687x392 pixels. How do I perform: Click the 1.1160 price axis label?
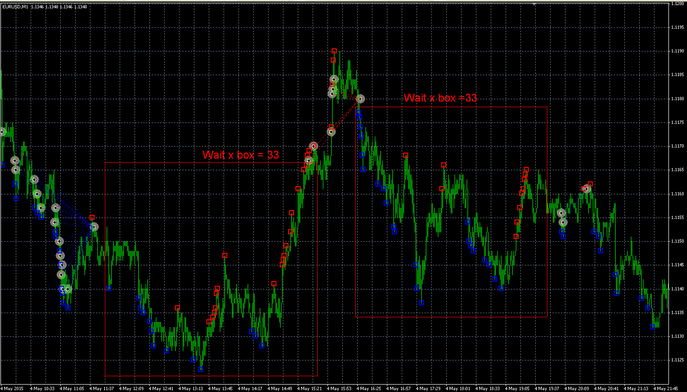pos(677,194)
